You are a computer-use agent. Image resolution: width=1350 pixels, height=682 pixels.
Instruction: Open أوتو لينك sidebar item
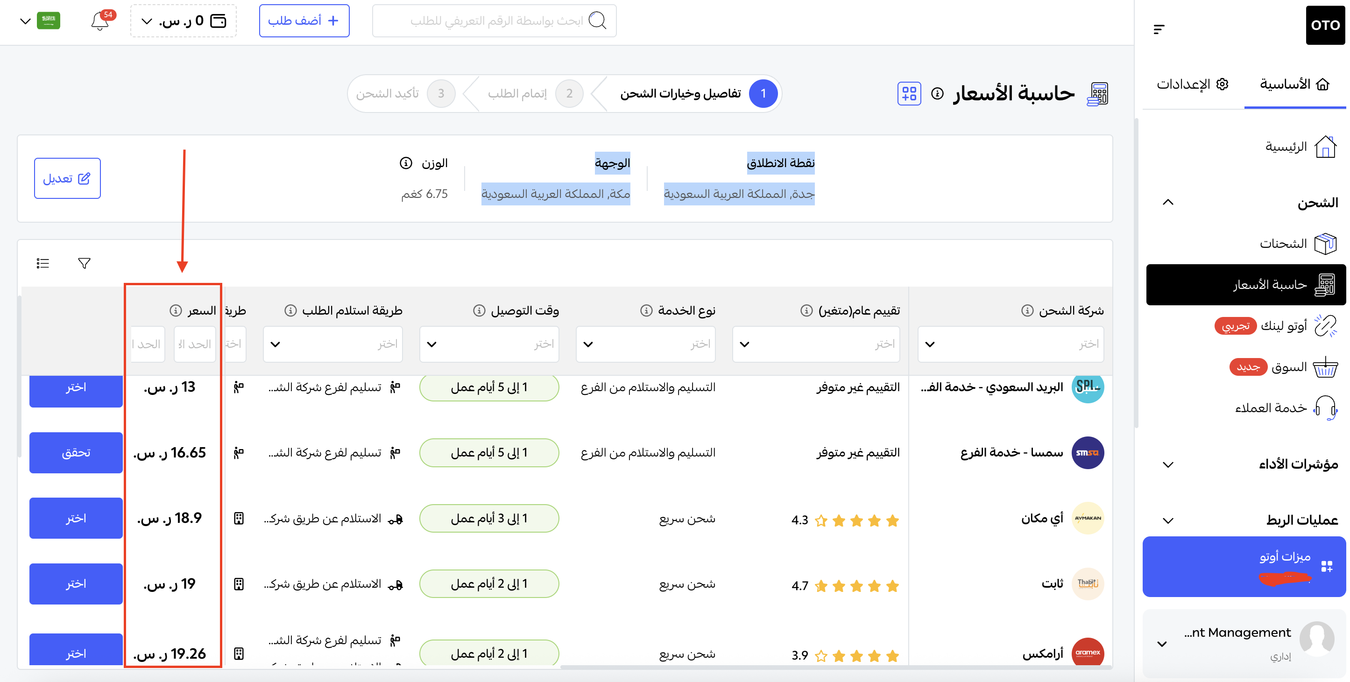[1275, 326]
